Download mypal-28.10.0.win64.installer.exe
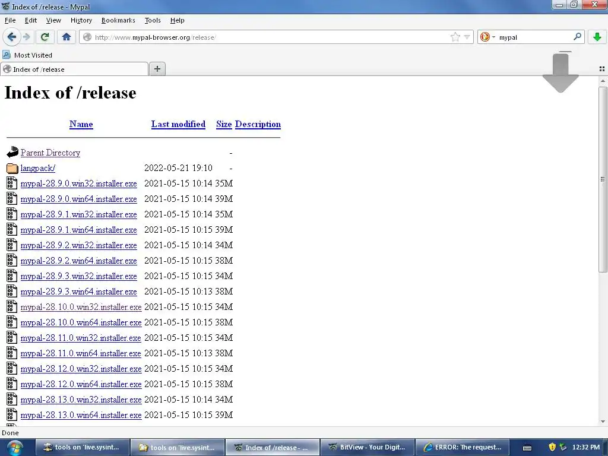This screenshot has width=608, height=456. point(81,322)
